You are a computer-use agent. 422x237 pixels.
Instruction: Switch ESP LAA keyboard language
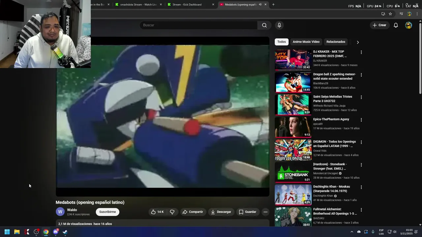381,232
